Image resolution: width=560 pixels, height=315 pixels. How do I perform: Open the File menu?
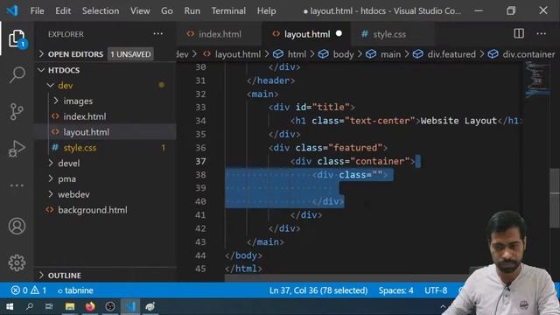coord(37,10)
